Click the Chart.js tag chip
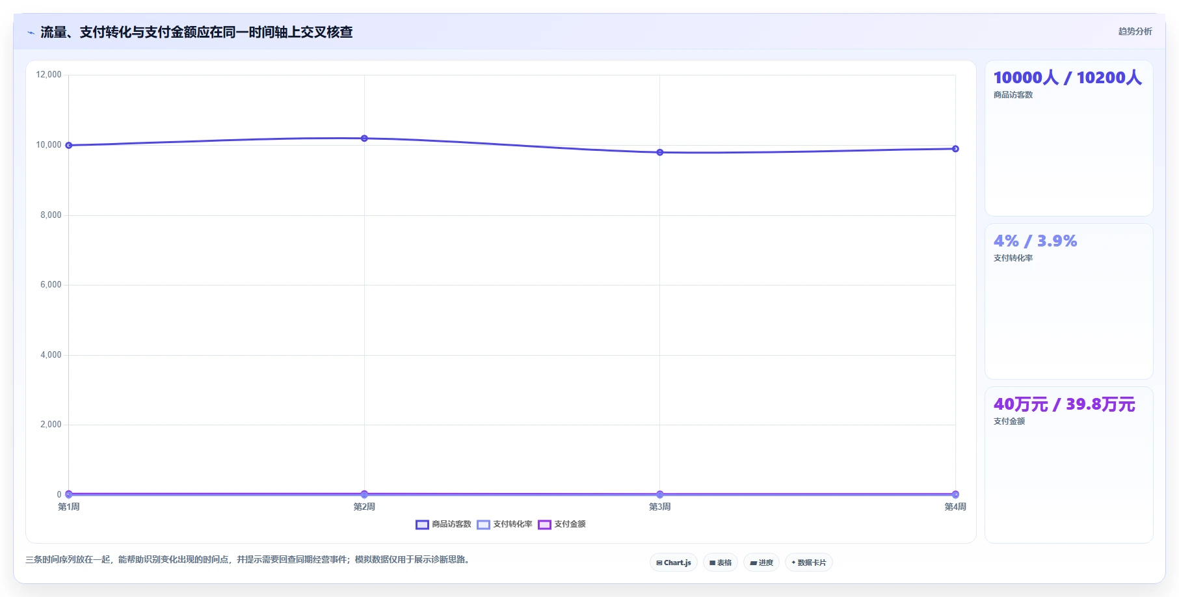The width and height of the screenshot is (1179, 597). [x=674, y=563]
